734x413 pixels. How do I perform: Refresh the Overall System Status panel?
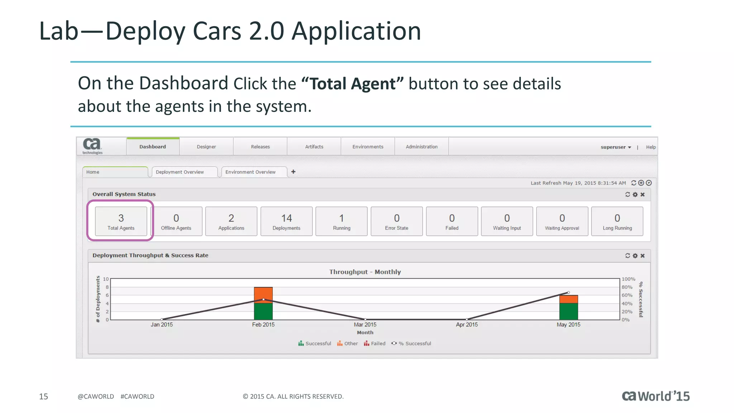click(628, 194)
